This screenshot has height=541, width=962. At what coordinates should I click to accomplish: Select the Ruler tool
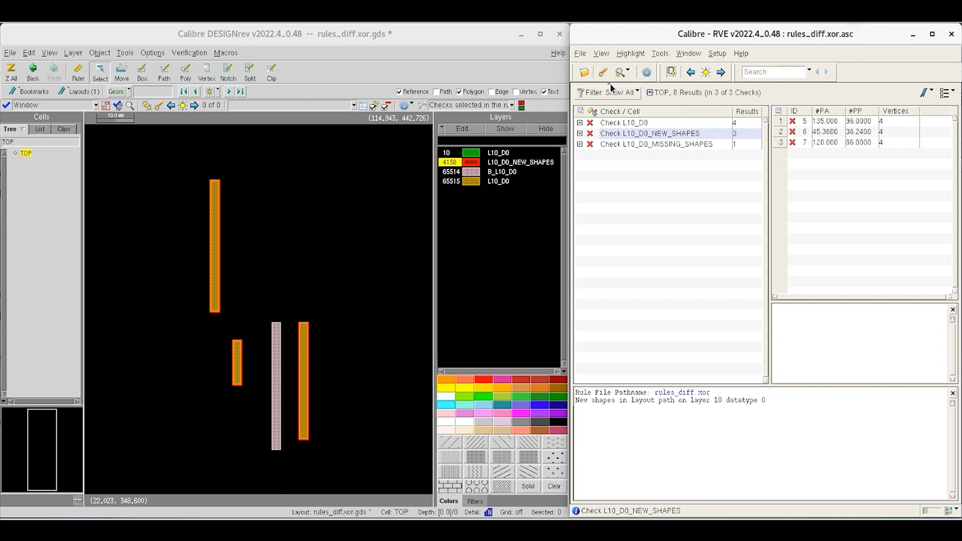[x=78, y=72]
